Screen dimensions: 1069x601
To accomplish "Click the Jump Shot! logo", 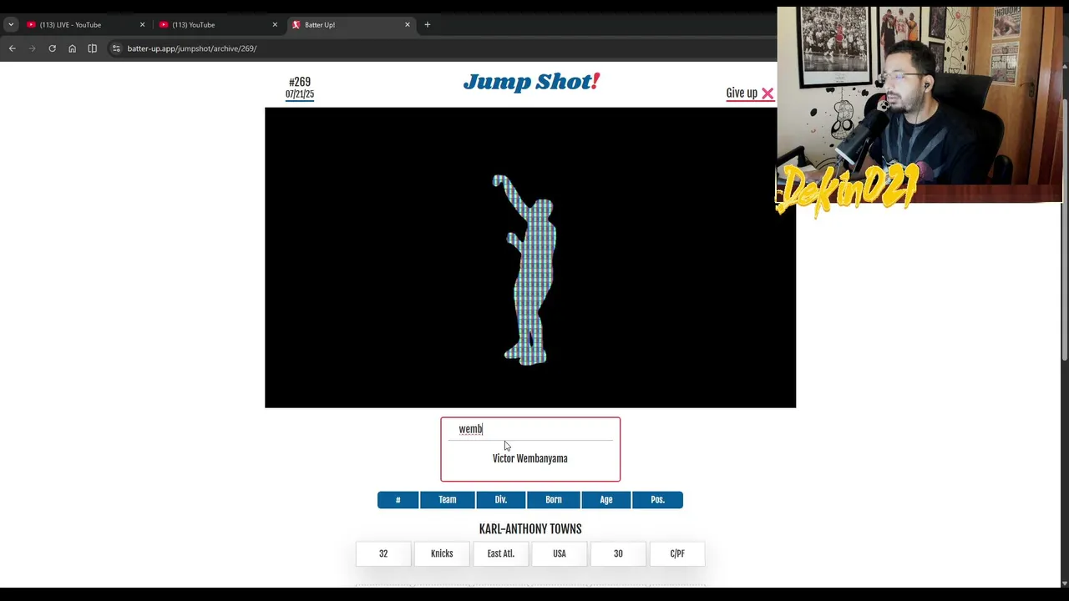I will (x=531, y=82).
